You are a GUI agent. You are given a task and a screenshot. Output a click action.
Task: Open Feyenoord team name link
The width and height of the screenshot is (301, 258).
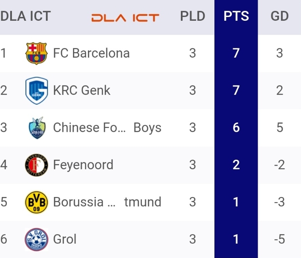83,165
